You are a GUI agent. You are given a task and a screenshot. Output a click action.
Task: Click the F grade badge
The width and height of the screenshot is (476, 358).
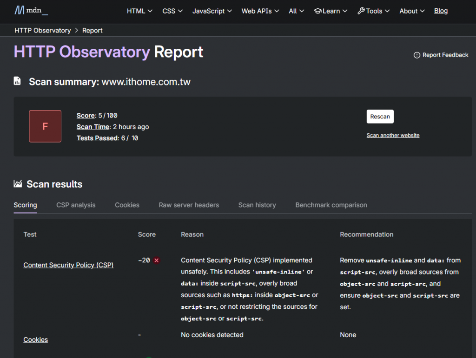coord(45,126)
